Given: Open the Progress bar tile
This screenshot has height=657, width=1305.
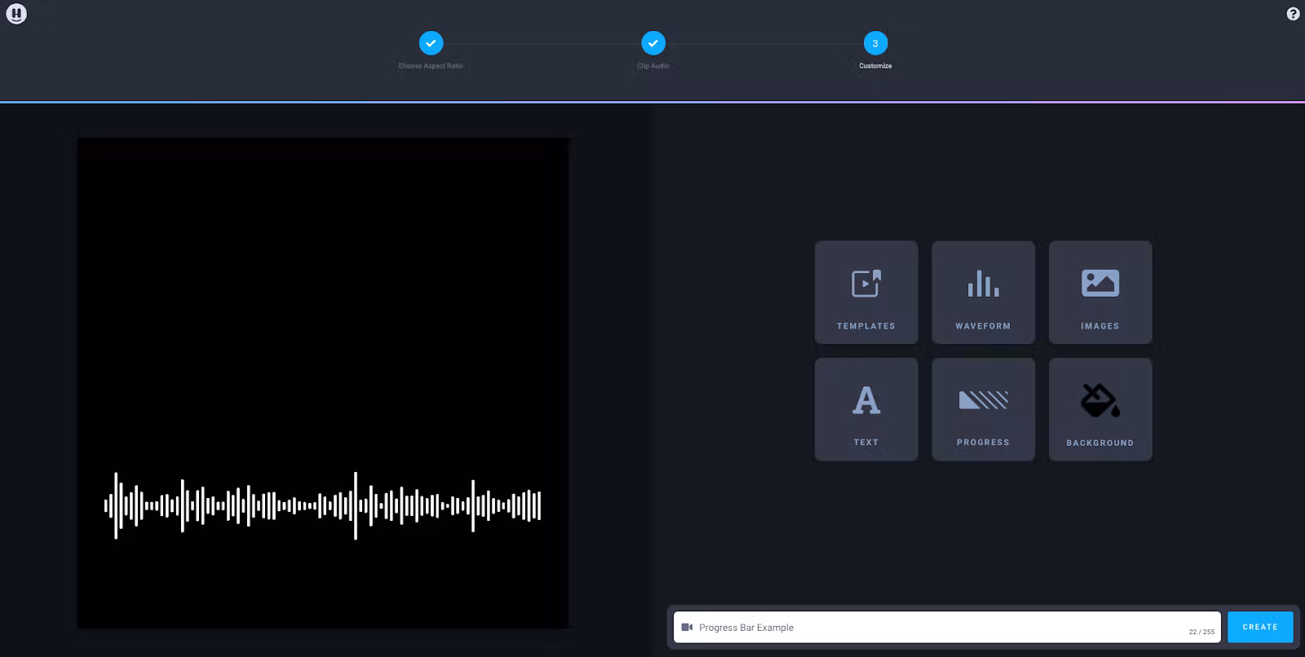Looking at the screenshot, I should click(x=984, y=409).
